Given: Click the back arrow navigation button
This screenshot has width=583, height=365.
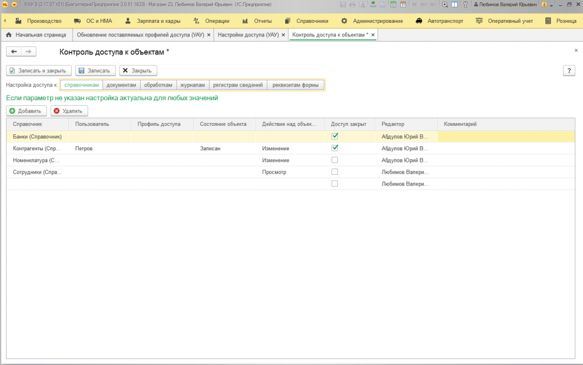Looking at the screenshot, I should pyautogui.click(x=14, y=52).
